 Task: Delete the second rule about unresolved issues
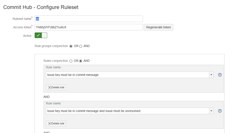coord(56,124)
